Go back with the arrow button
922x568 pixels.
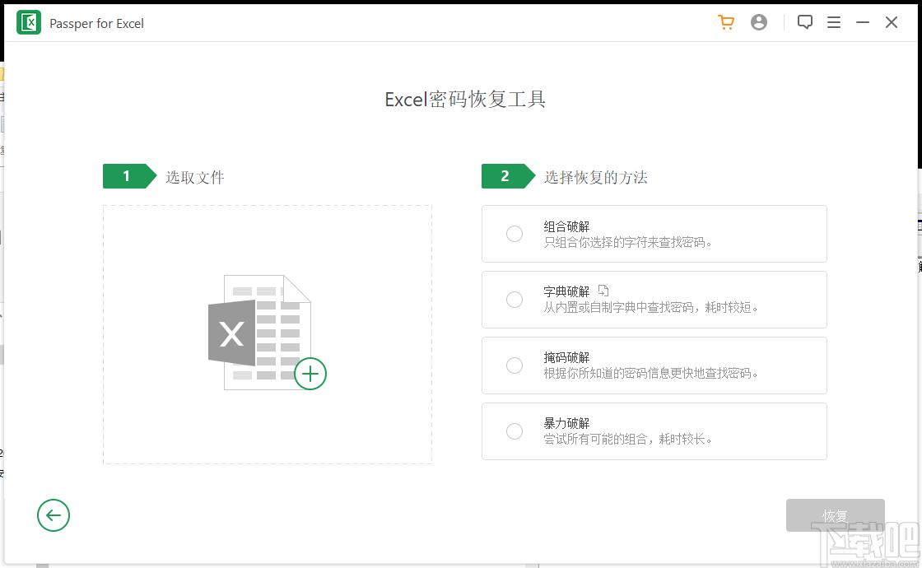54,515
